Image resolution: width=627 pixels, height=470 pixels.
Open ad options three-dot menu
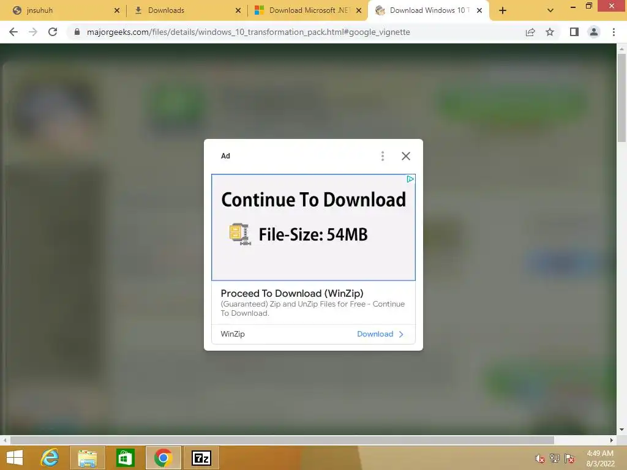(x=383, y=156)
